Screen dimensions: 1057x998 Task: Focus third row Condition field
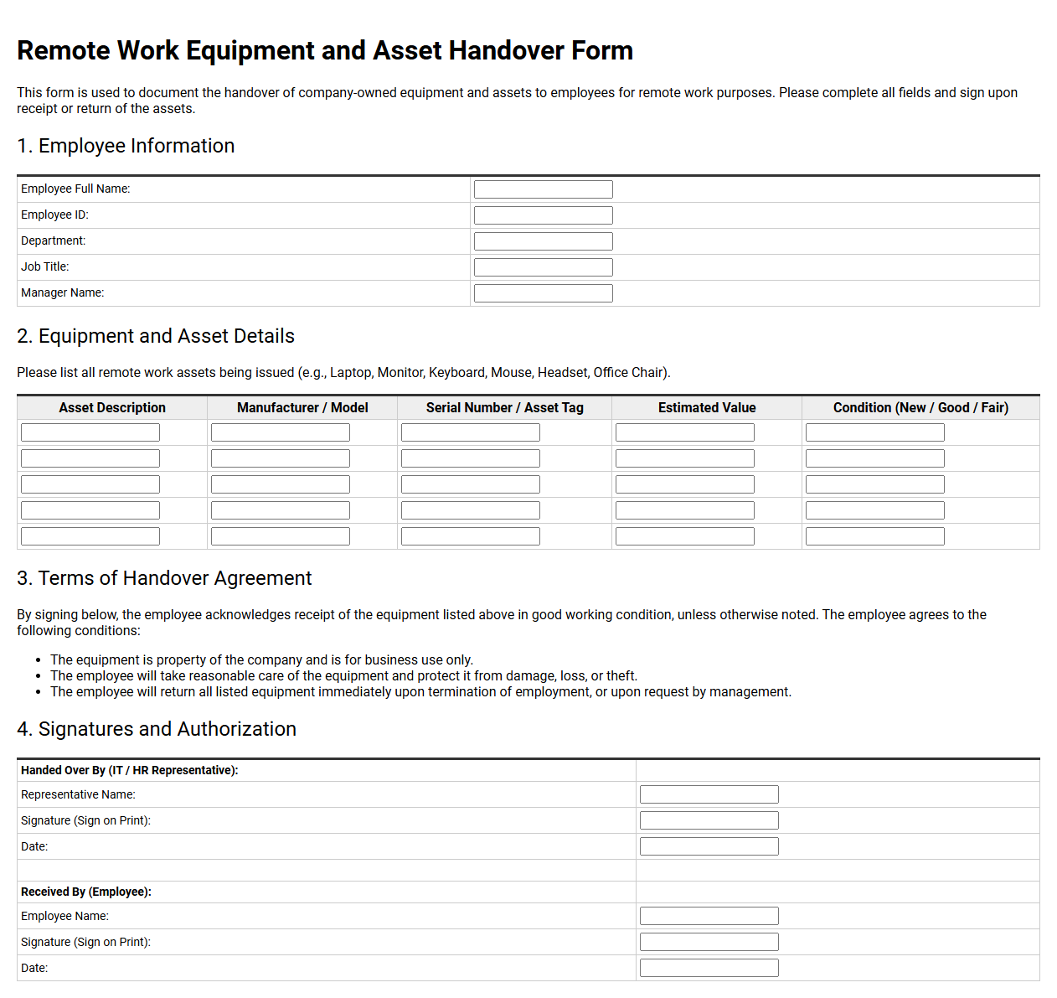click(x=875, y=484)
